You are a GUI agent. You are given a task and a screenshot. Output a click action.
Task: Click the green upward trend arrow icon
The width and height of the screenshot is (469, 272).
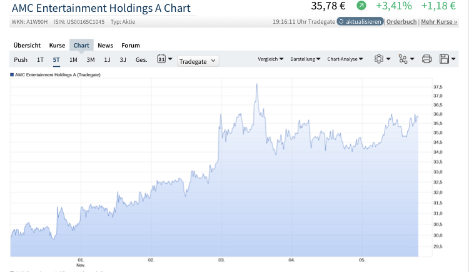click(x=361, y=6)
